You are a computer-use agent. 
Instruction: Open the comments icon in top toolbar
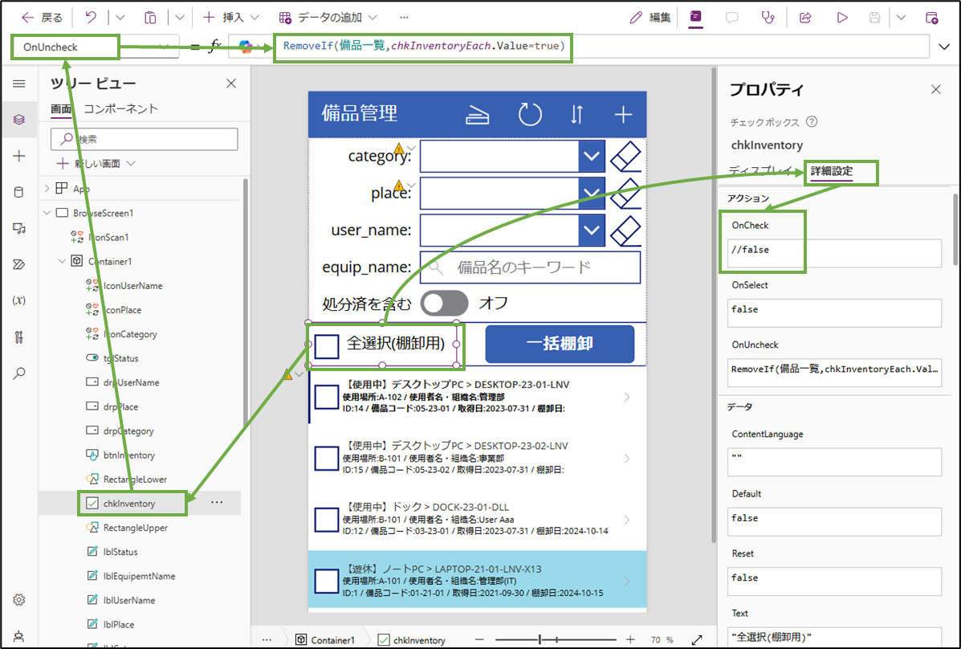click(731, 17)
